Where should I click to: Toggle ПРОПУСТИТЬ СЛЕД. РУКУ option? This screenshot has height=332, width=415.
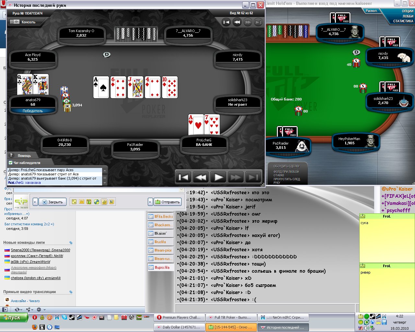[x=287, y=181]
